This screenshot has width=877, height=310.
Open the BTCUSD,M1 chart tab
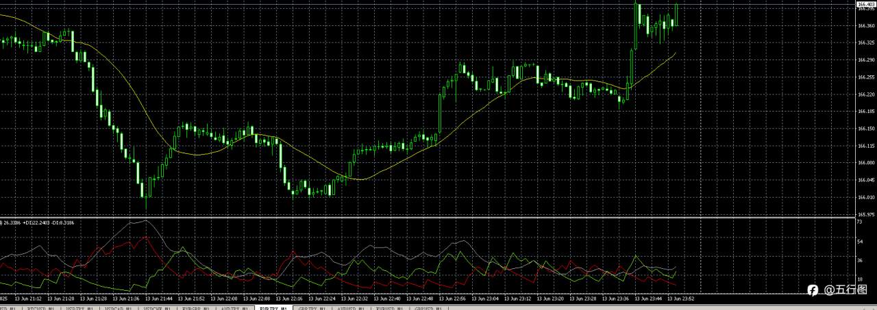41,309
